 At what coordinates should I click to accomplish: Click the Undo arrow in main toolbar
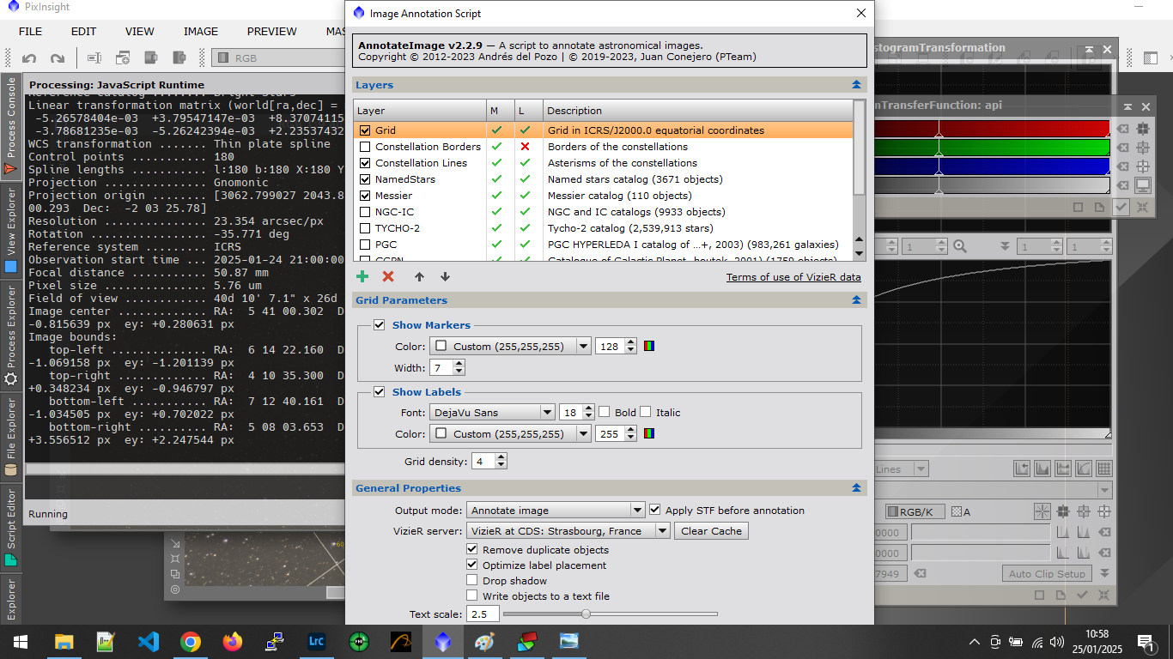tap(29, 58)
